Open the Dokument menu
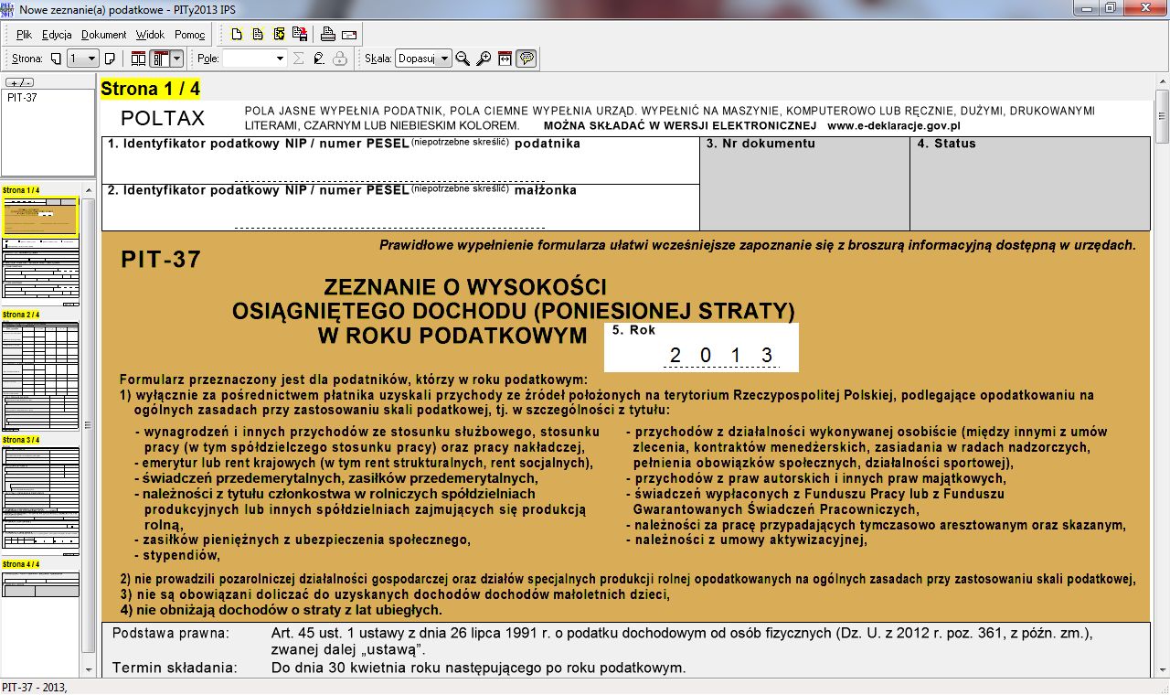 pos(103,34)
